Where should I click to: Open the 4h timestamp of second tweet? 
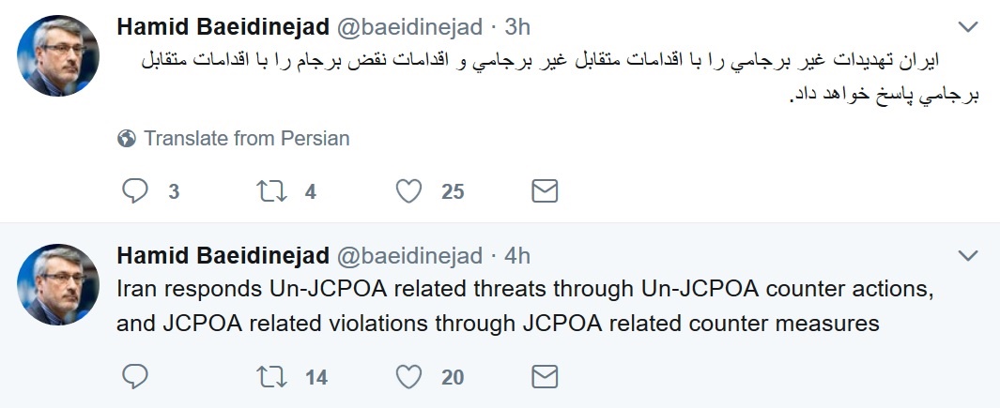tap(517, 256)
